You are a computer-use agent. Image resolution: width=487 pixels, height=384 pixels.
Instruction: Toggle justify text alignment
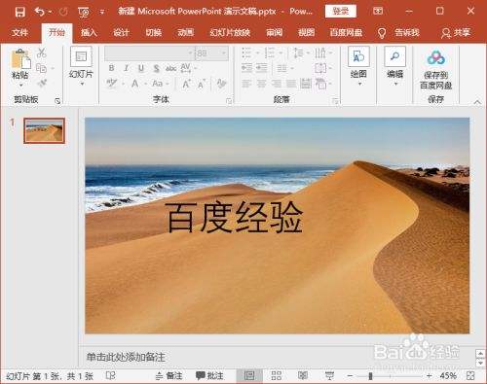click(291, 84)
